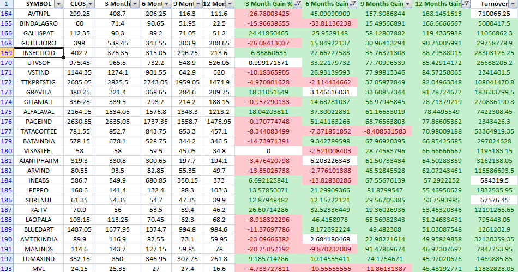Select the GUJFLUORO symbol cell
Image resolution: width=518 pixels, height=272 pixels.
[x=39, y=43]
